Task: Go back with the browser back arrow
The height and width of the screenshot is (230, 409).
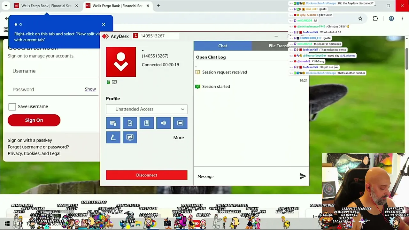Action: [6, 19]
